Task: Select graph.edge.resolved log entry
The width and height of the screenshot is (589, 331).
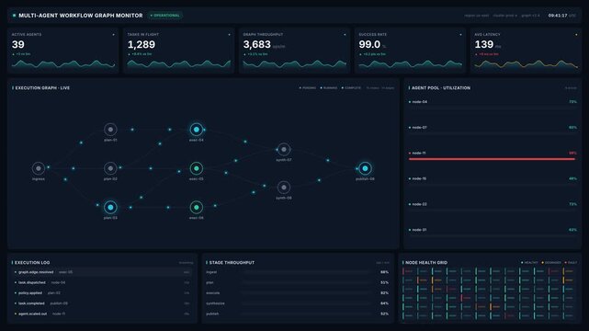Action: point(102,272)
